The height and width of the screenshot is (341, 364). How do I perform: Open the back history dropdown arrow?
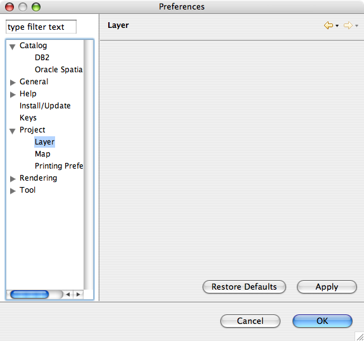click(x=337, y=25)
